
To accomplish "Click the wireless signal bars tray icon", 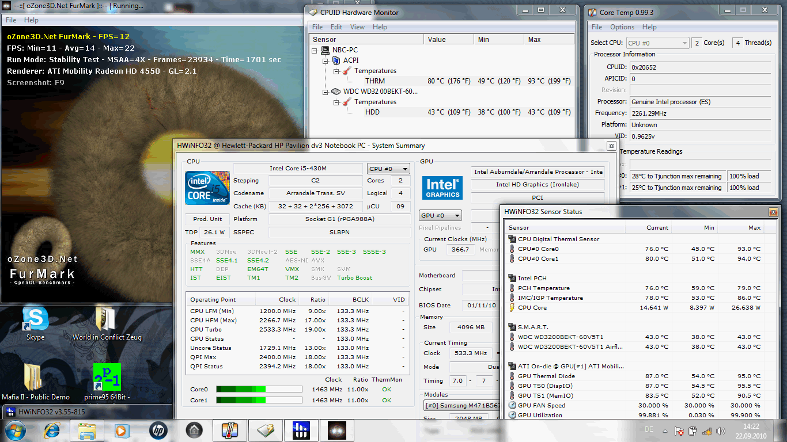I will pyautogui.click(x=706, y=431).
